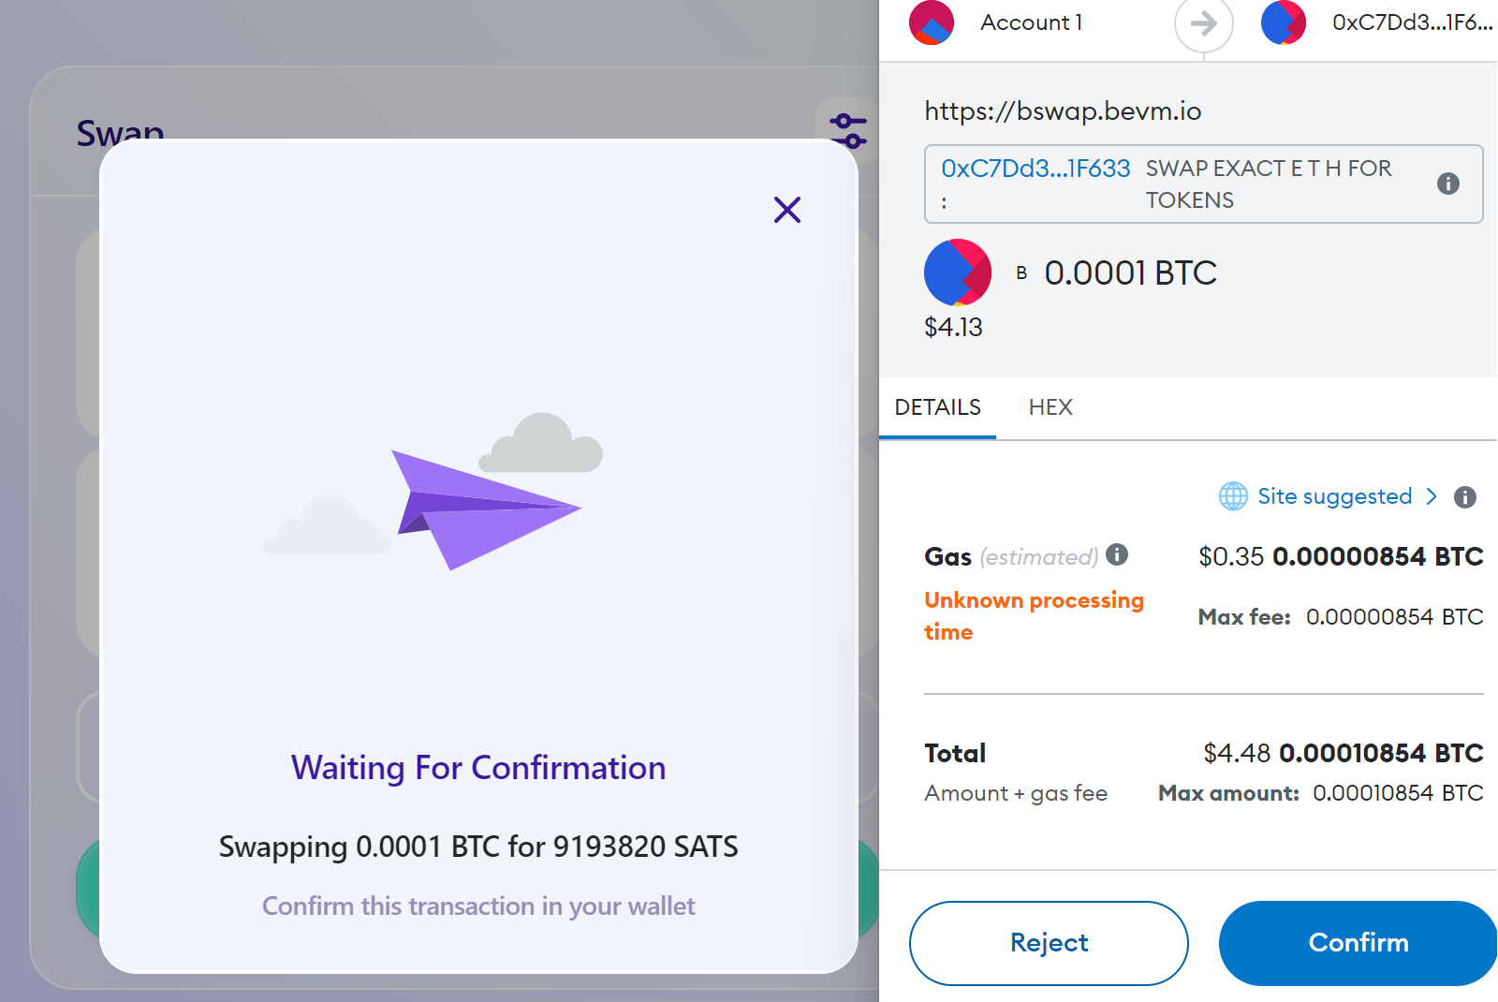Click info icon beside SWAP EXACT ETH label
The height and width of the screenshot is (1002, 1498).
click(x=1447, y=184)
